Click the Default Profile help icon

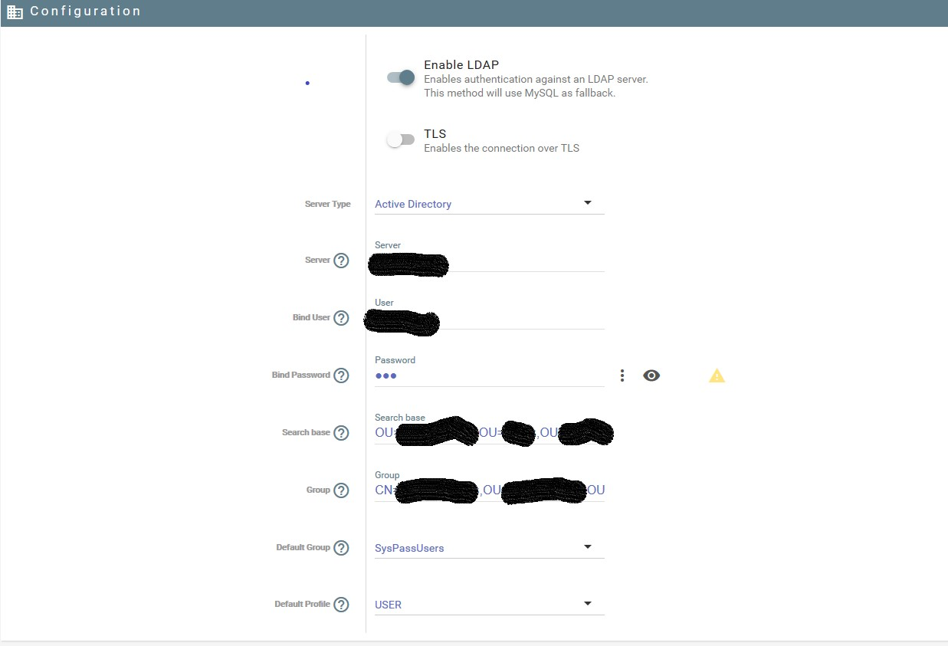tap(342, 604)
